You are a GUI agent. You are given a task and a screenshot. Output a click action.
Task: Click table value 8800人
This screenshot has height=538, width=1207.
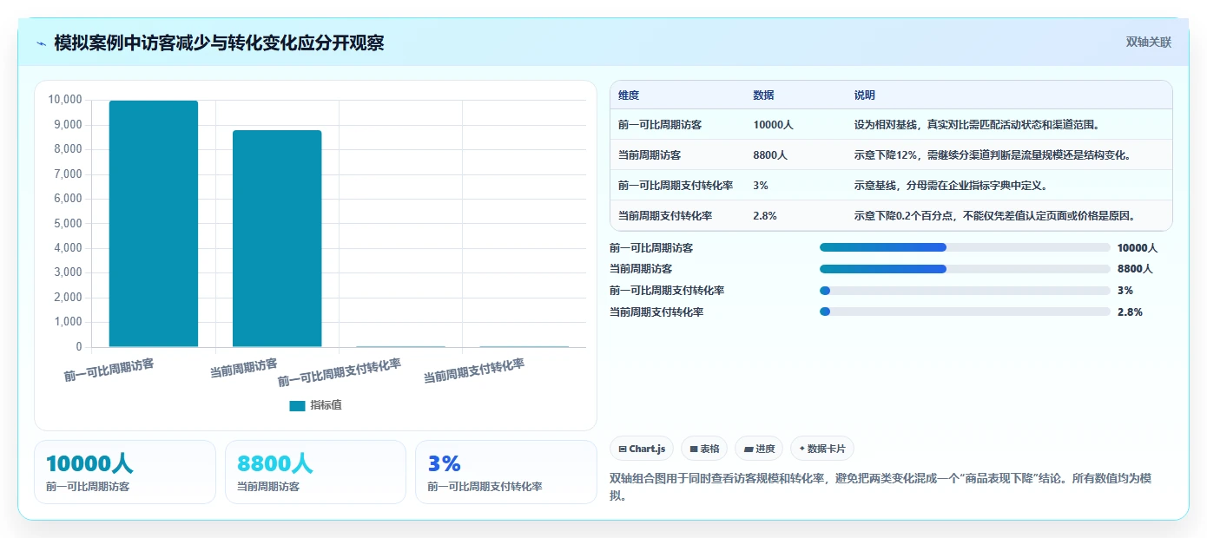[770, 155]
